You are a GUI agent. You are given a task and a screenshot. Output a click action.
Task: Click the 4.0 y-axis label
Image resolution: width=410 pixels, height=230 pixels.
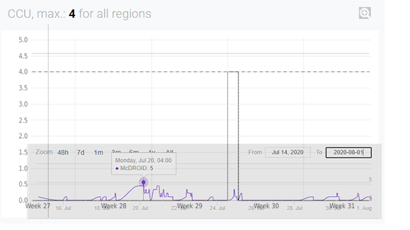click(23, 72)
